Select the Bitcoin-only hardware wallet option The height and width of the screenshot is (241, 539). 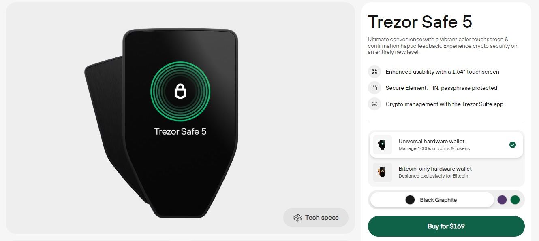446,172
